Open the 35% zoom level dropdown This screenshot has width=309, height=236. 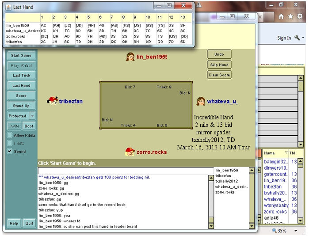(x=297, y=231)
